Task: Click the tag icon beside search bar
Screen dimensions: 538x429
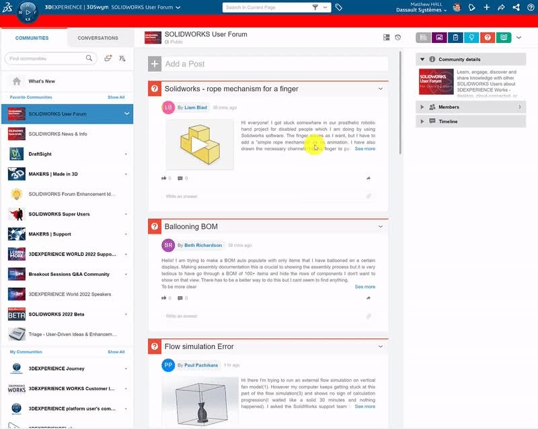Action: click(339, 7)
